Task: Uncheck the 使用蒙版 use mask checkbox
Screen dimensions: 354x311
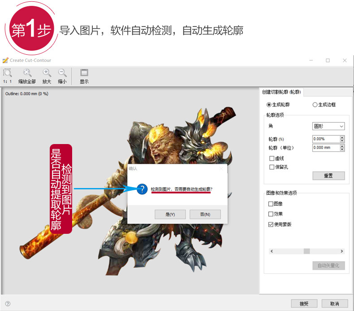Action: (x=271, y=224)
